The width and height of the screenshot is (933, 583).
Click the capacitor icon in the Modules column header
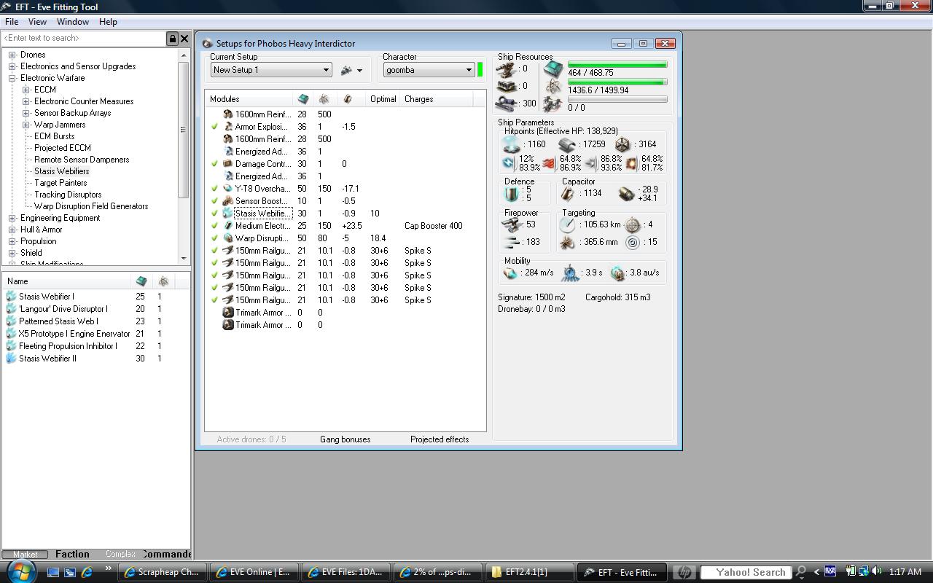point(348,99)
